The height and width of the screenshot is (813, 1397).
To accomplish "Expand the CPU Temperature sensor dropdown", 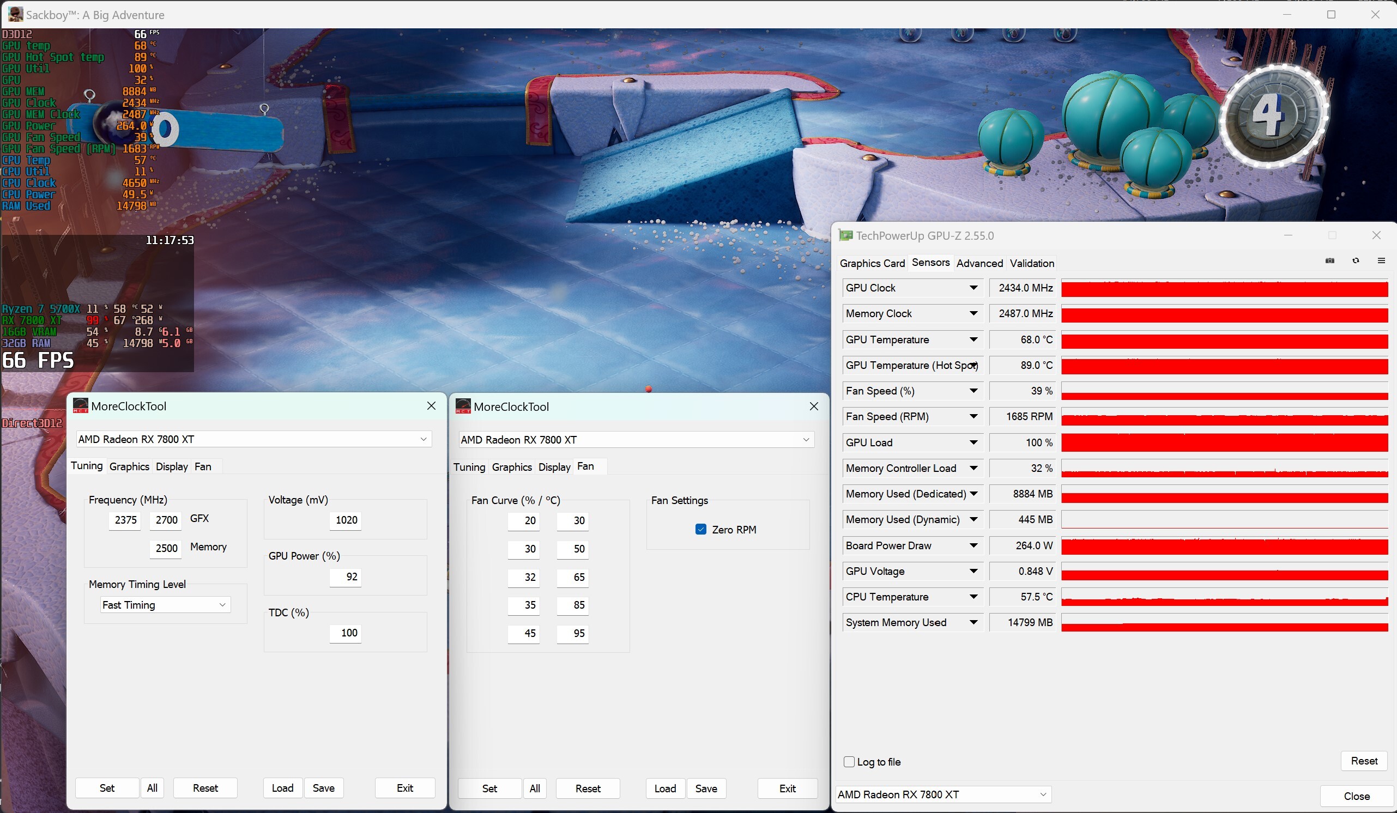I will 973,597.
